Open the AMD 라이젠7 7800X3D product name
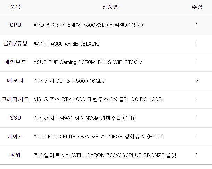Viewport: 212px width, 169px height. [x=88, y=25]
